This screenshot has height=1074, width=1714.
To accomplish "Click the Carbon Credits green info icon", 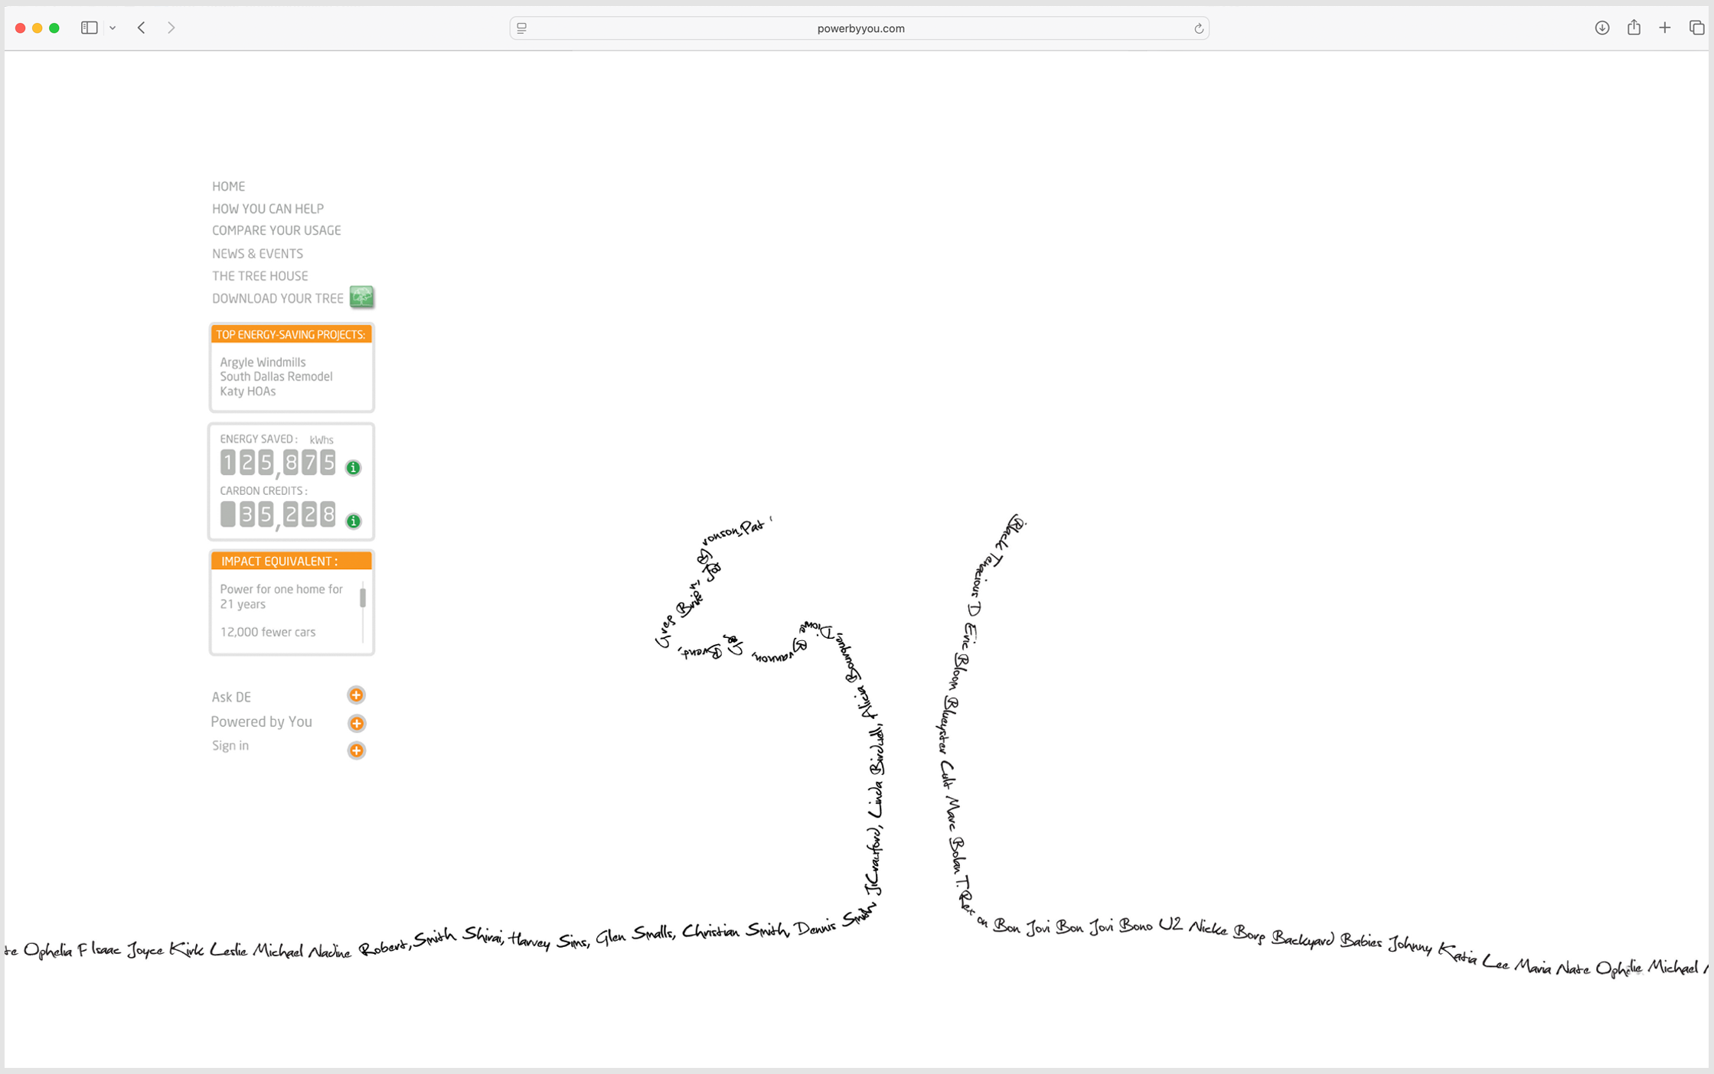I will point(353,521).
